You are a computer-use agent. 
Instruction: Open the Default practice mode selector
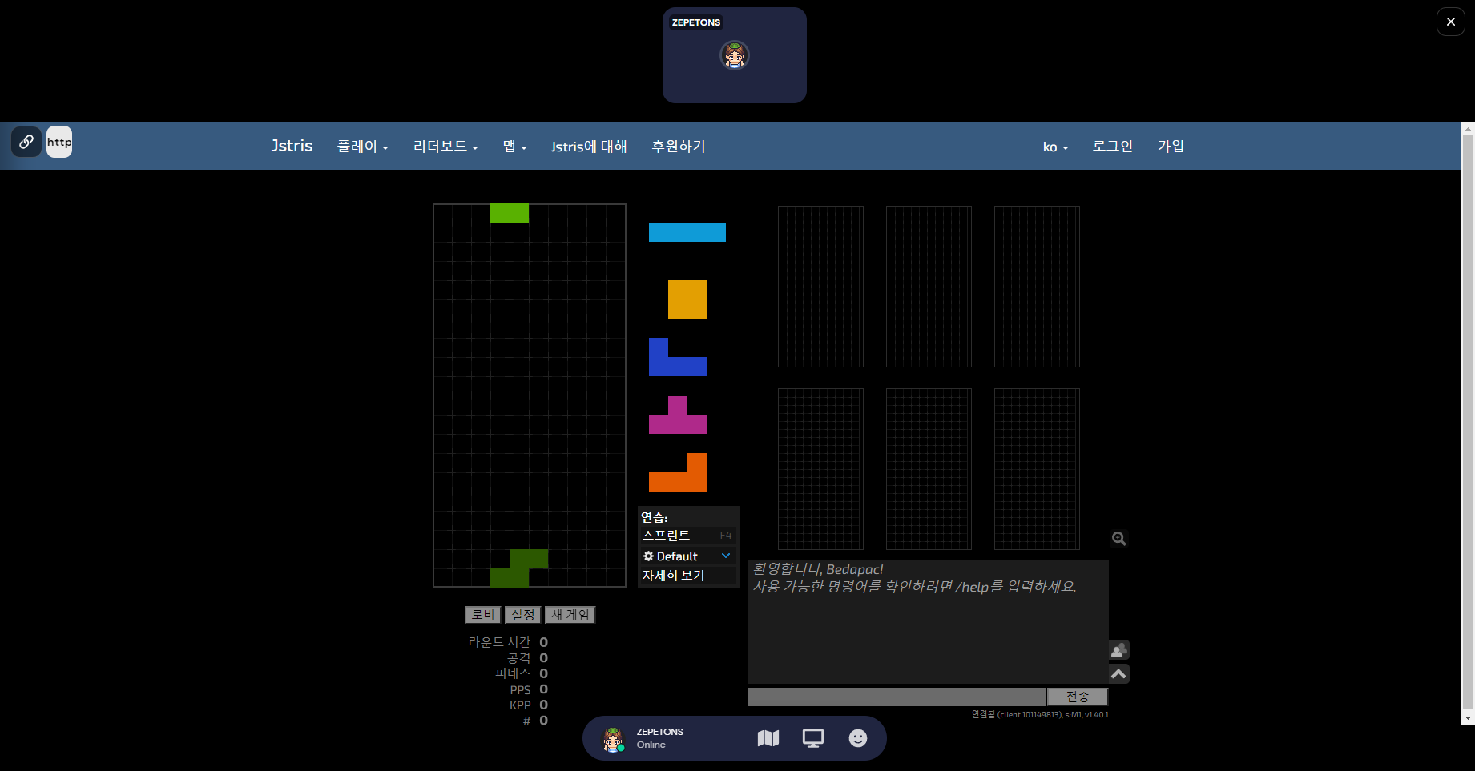click(x=687, y=556)
